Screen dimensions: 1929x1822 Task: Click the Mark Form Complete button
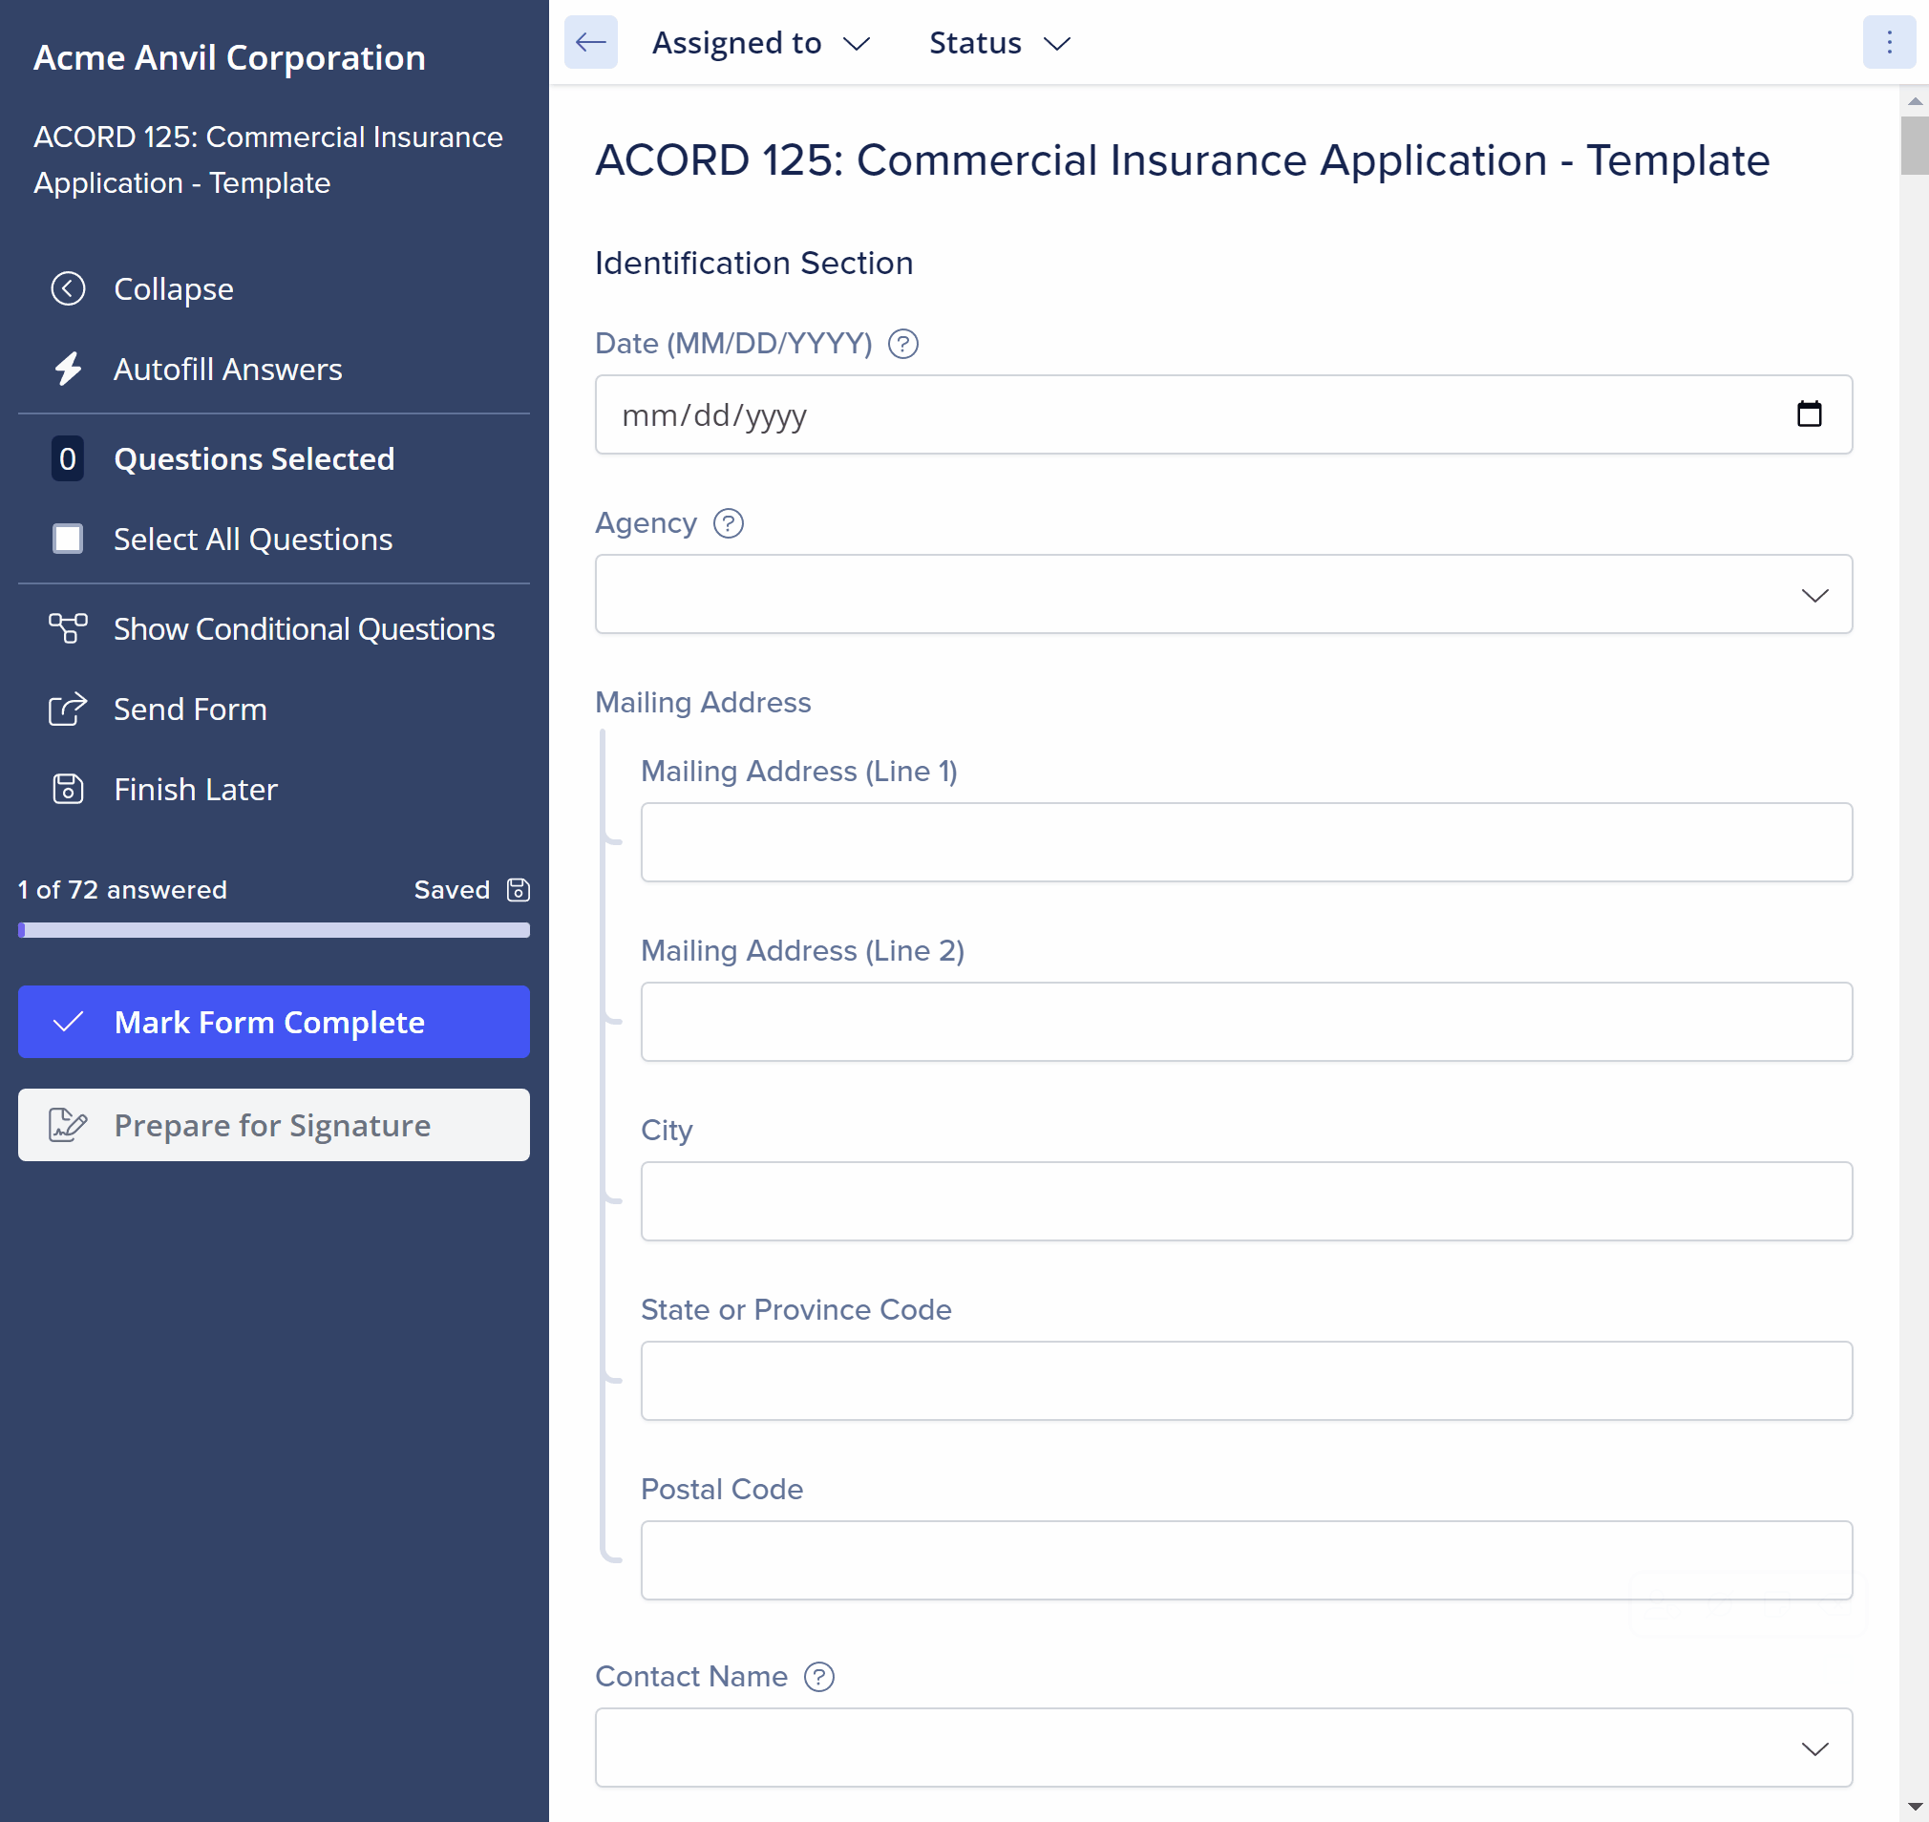pyautogui.click(x=274, y=1022)
